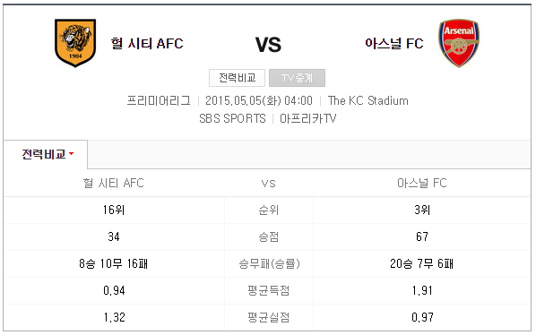
Task: Click the 평균실점 row label
Action: pos(269,318)
